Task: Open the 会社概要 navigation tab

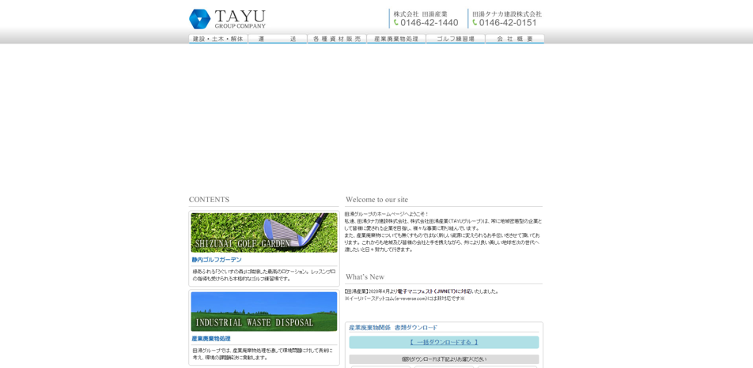Action: click(x=515, y=39)
